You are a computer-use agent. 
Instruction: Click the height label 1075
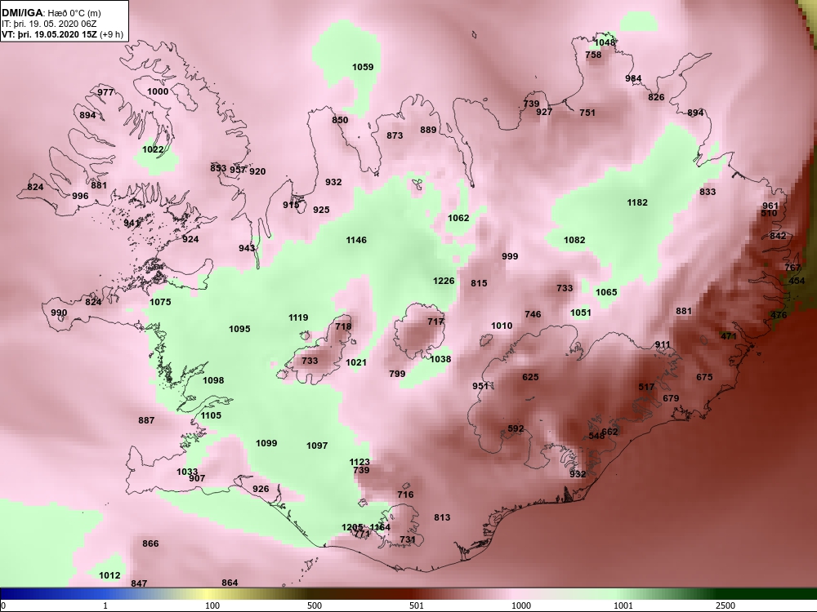click(x=160, y=302)
